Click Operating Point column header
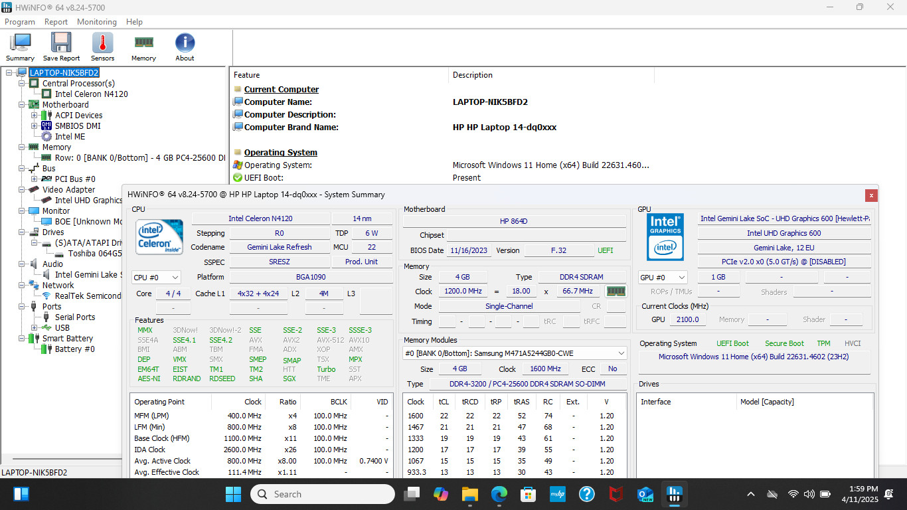 [171, 402]
